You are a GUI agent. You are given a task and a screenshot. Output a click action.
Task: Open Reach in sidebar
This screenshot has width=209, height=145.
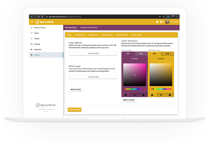pos(46,33)
